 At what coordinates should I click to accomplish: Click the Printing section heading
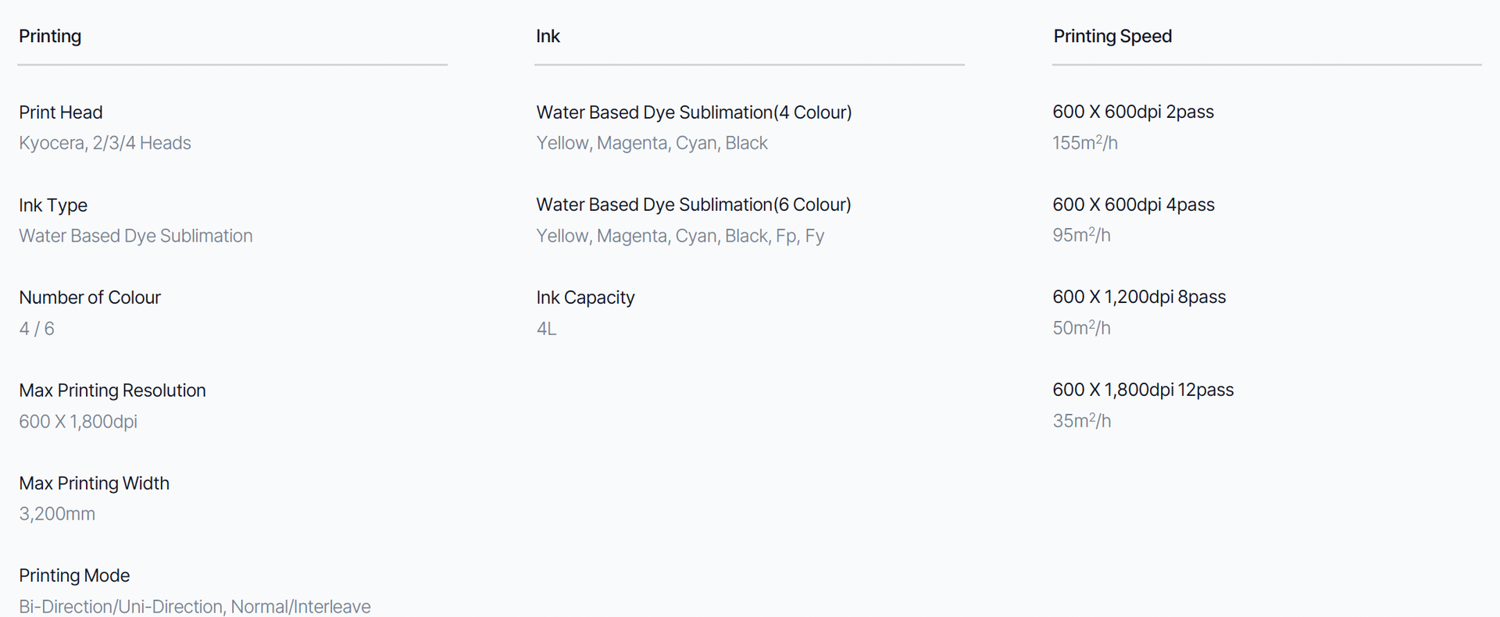pyautogui.click(x=50, y=36)
